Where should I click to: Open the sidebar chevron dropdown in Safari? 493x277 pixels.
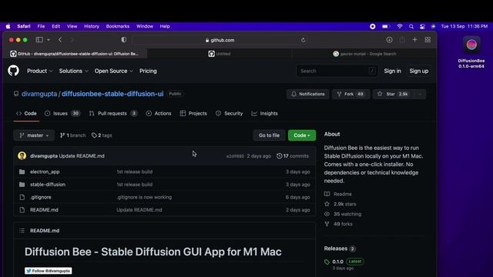[x=48, y=40]
